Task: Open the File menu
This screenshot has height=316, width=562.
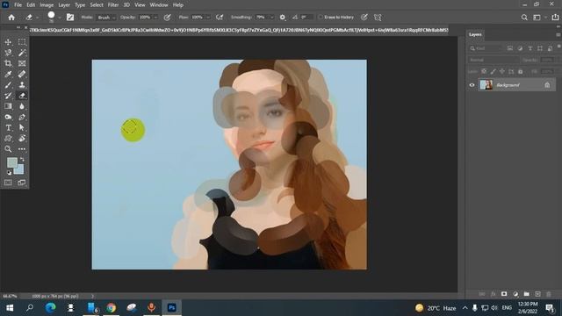Action: [x=18, y=5]
